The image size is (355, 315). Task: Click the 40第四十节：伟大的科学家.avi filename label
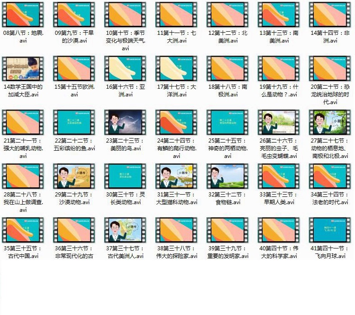279,252
